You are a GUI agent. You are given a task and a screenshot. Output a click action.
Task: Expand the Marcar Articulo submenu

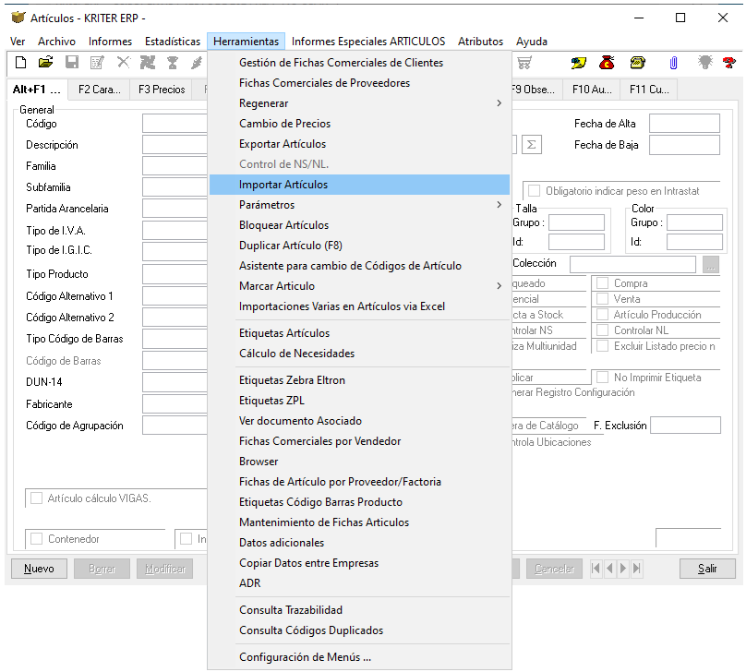(359, 286)
